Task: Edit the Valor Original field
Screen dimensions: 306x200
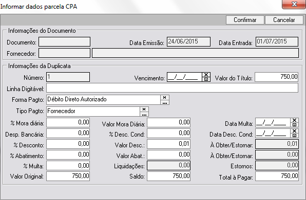Action: (68, 176)
